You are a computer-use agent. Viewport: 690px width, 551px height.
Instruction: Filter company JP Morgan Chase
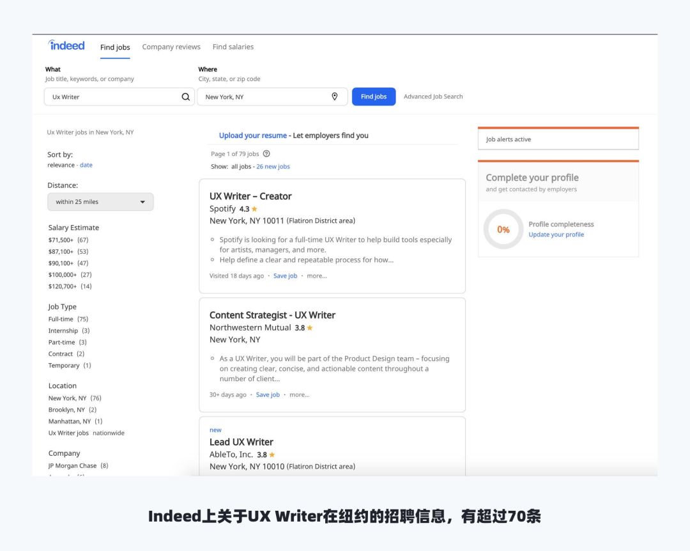click(79, 465)
